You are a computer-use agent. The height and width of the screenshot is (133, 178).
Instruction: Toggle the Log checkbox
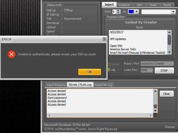point(109,70)
